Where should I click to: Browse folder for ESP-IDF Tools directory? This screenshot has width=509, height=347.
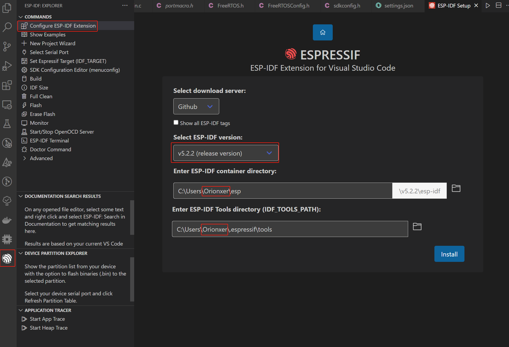tap(417, 227)
